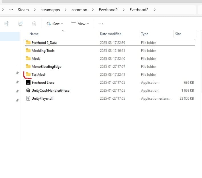Click the Mods folder name
Image resolution: width=202 pixels, height=178 pixels.
36,59
